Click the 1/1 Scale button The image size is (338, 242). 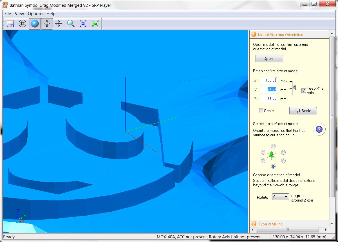(303, 111)
